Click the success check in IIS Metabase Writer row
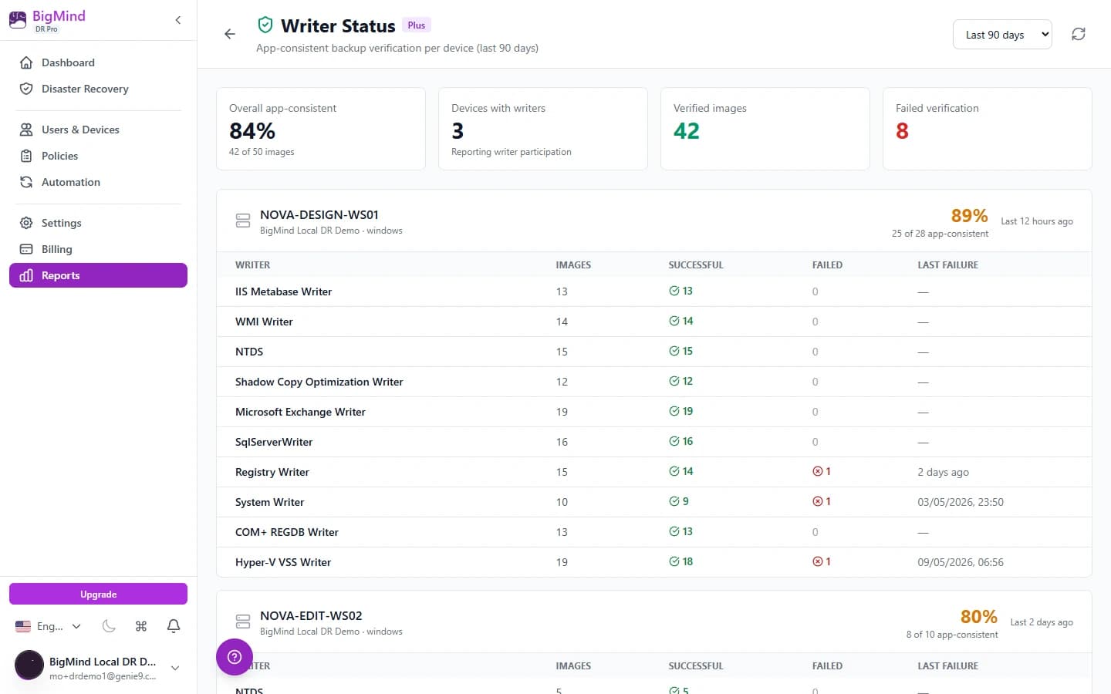1111x694 pixels. pyautogui.click(x=674, y=291)
